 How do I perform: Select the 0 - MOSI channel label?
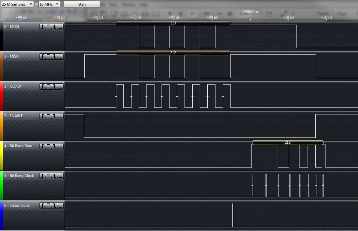pos(12,27)
